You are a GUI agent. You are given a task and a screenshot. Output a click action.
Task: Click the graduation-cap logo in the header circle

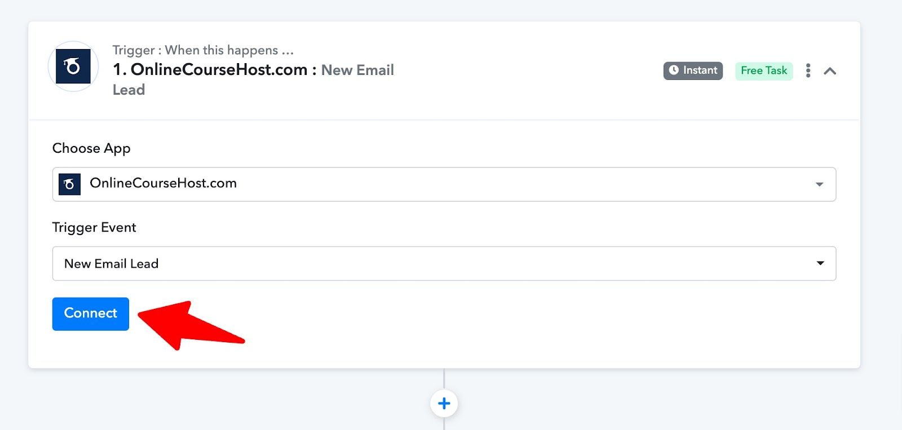[x=72, y=67]
